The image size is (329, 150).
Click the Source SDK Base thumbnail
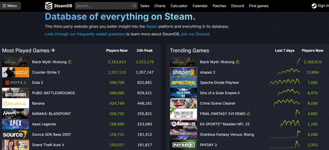(x=16, y=134)
